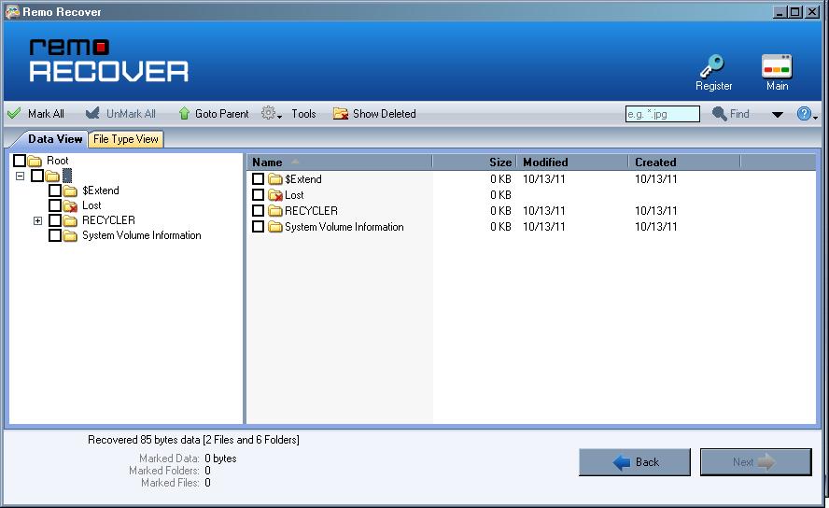Tick System Volume Information checkbox in tree
Viewport: 829px width, 508px height.
pyautogui.click(x=54, y=234)
